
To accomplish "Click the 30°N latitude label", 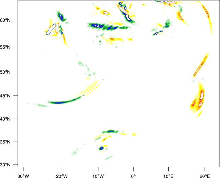I will point(5,165).
